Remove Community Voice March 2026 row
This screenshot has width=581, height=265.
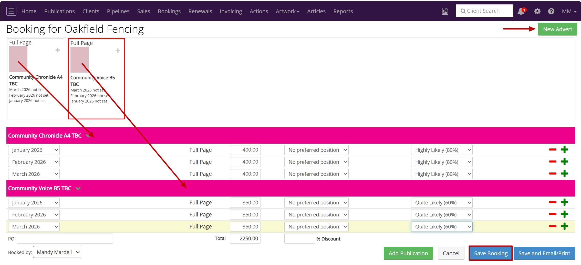(x=553, y=226)
